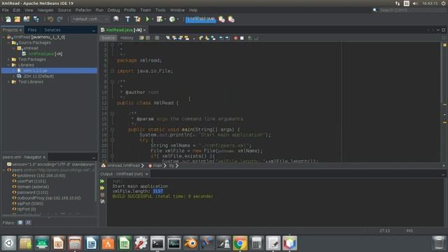Click the top green Re-run arrows in Output
The height and width of the screenshot is (252, 448).
pyautogui.click(x=102, y=181)
